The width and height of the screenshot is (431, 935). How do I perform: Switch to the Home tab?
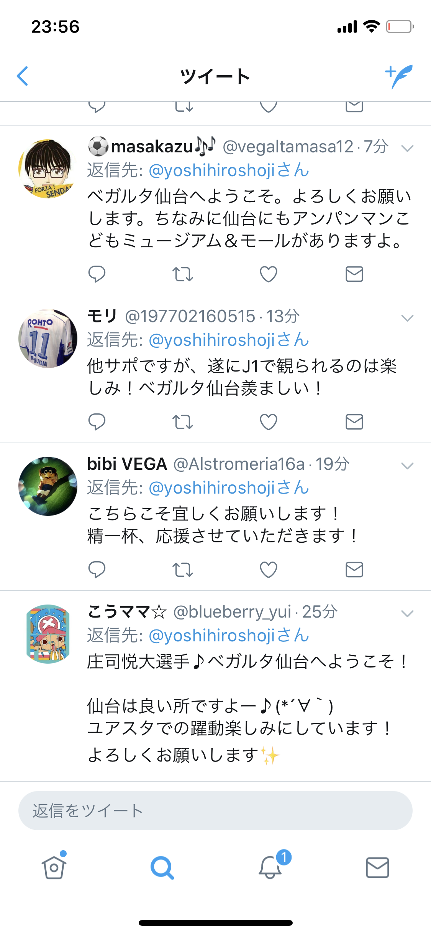tap(54, 867)
